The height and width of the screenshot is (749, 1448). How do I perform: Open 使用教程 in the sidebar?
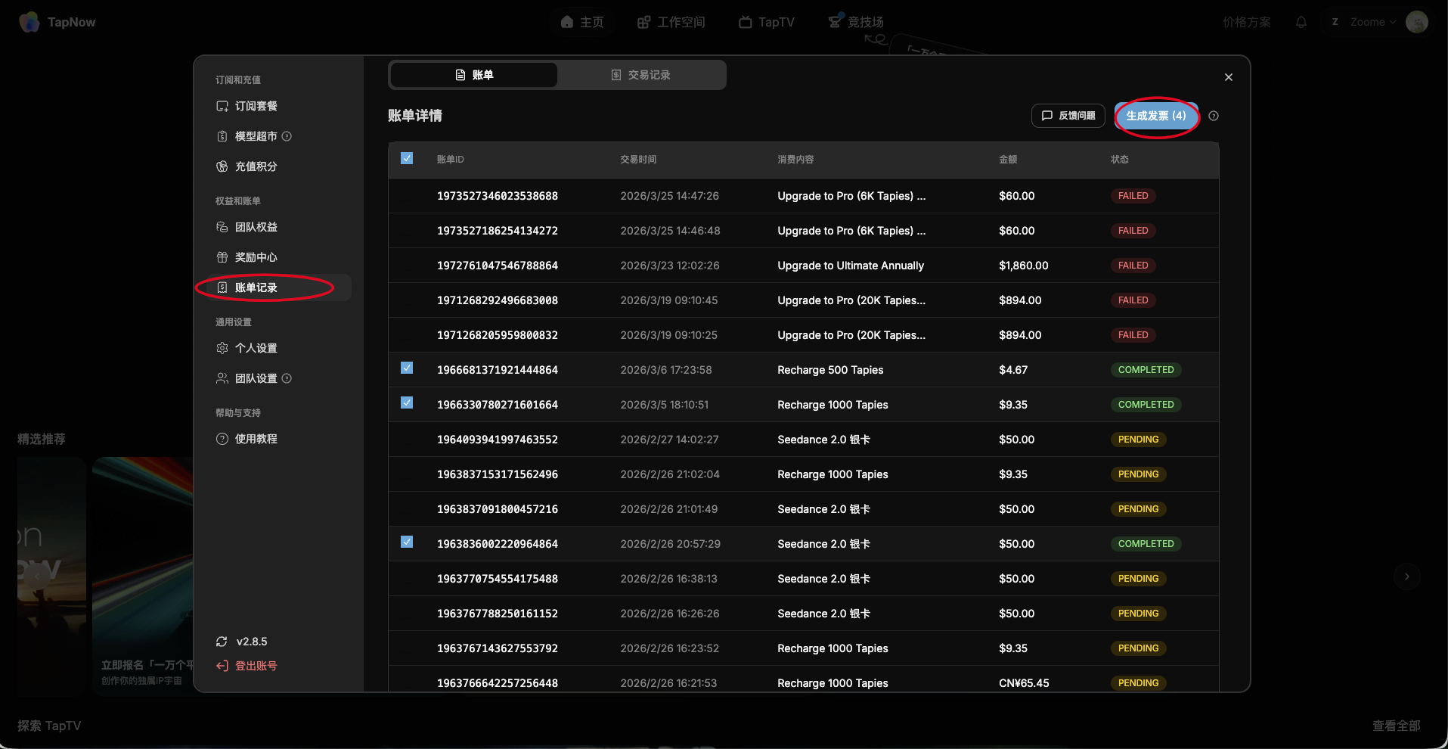[x=279, y=439]
